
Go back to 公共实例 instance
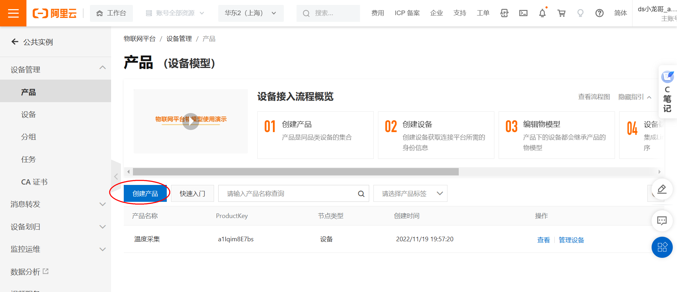32,42
